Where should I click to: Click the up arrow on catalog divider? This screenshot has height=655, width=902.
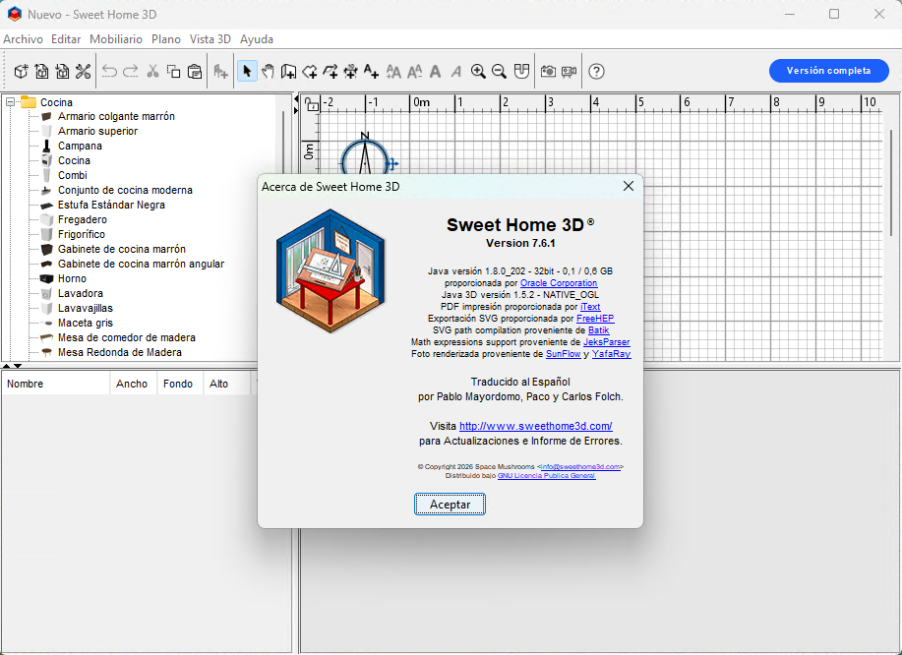(x=6, y=366)
